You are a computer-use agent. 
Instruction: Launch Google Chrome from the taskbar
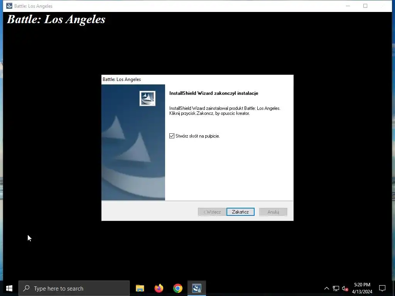coord(177,288)
